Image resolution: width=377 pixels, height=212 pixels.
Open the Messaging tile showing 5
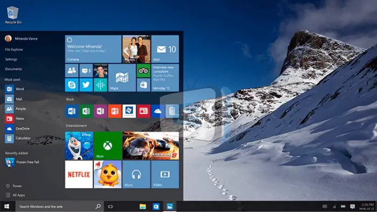[86, 71]
